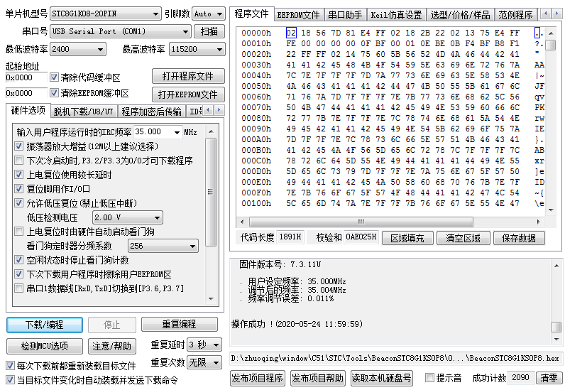Toggle 清除EEPROM缓冲区 checkbox
565x390 pixels.
click(x=54, y=93)
